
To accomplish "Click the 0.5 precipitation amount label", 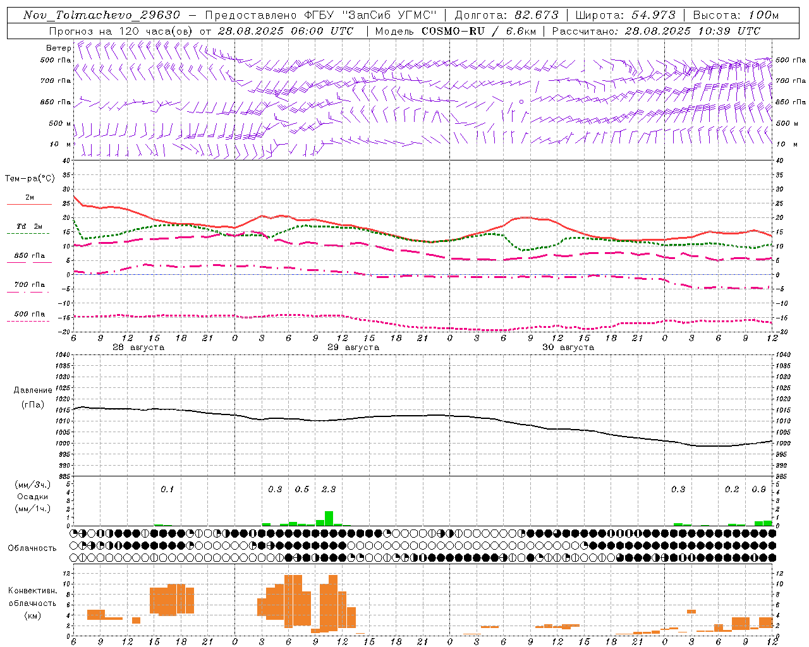I will [x=302, y=489].
